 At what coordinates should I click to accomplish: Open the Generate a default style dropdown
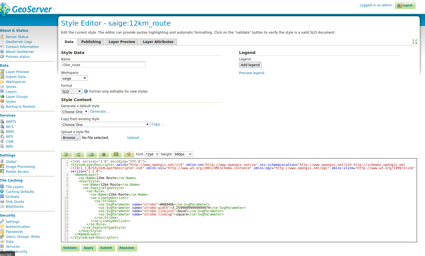tap(75, 112)
